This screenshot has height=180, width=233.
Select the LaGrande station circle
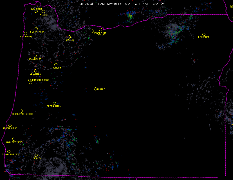(x=204, y=34)
